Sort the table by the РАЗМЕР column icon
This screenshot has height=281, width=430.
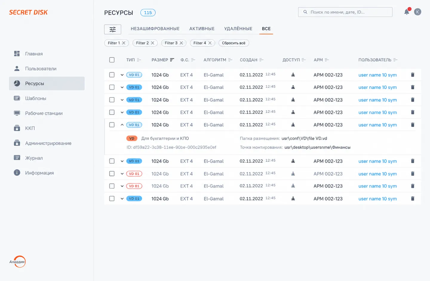click(x=172, y=60)
